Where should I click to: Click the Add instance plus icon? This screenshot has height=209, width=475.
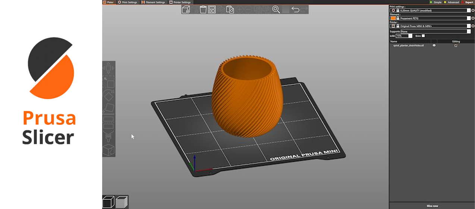pos(240,9)
